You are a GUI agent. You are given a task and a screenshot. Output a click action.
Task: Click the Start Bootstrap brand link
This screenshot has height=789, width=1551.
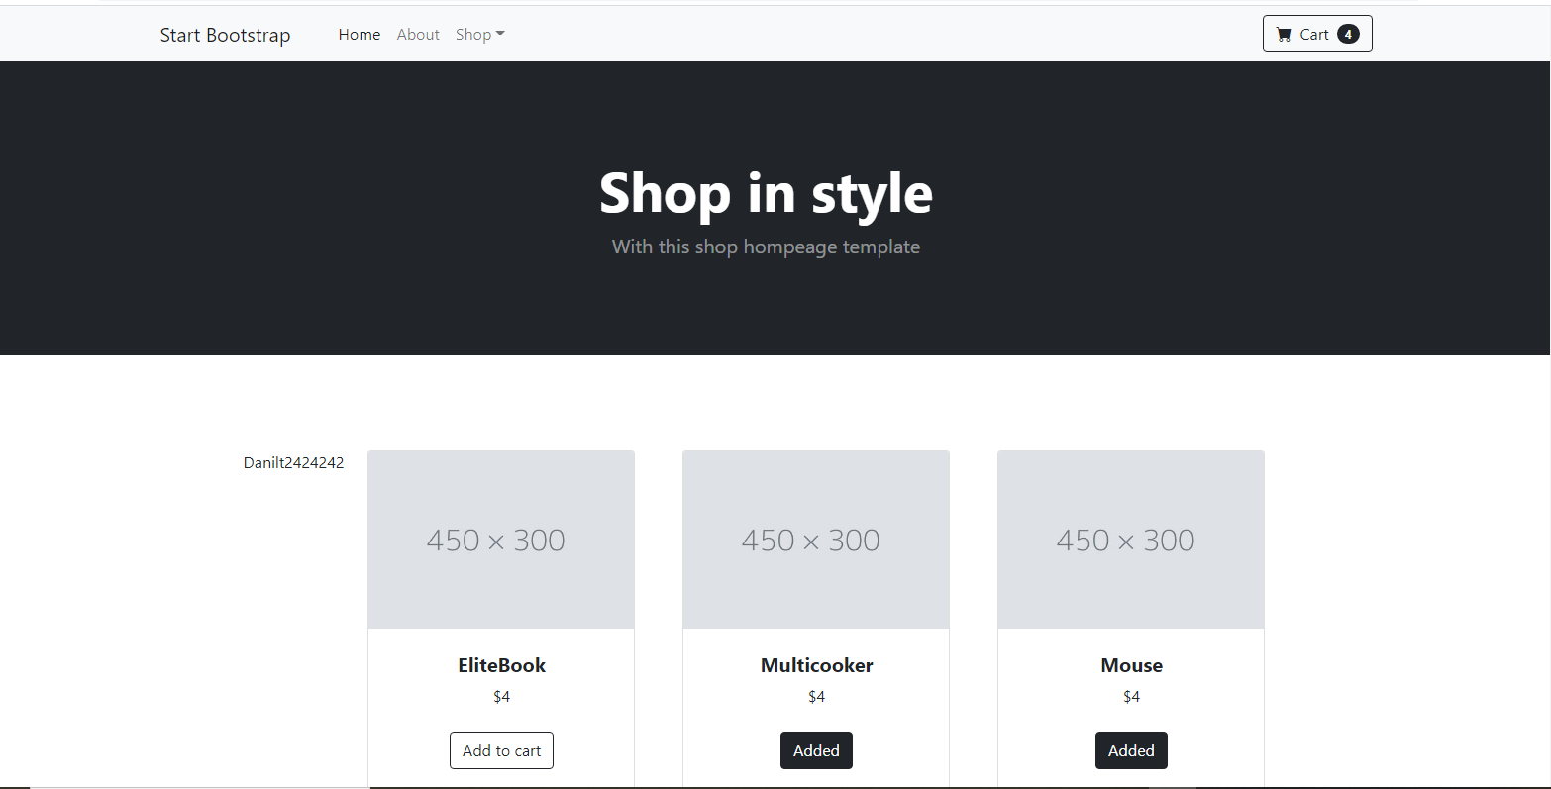[225, 34]
